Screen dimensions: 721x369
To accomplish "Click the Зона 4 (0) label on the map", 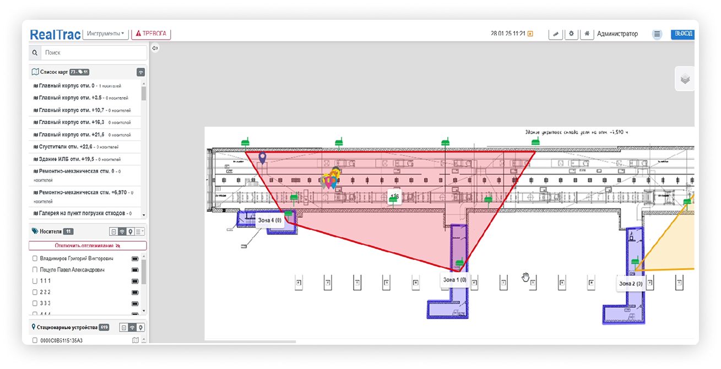I will 270,220.
